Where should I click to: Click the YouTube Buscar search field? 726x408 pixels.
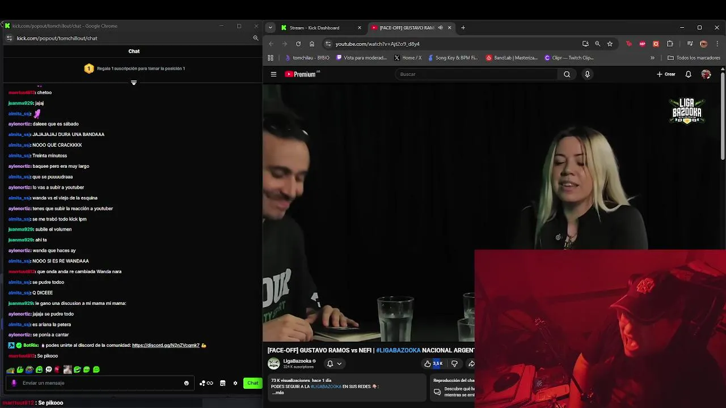tap(475, 74)
